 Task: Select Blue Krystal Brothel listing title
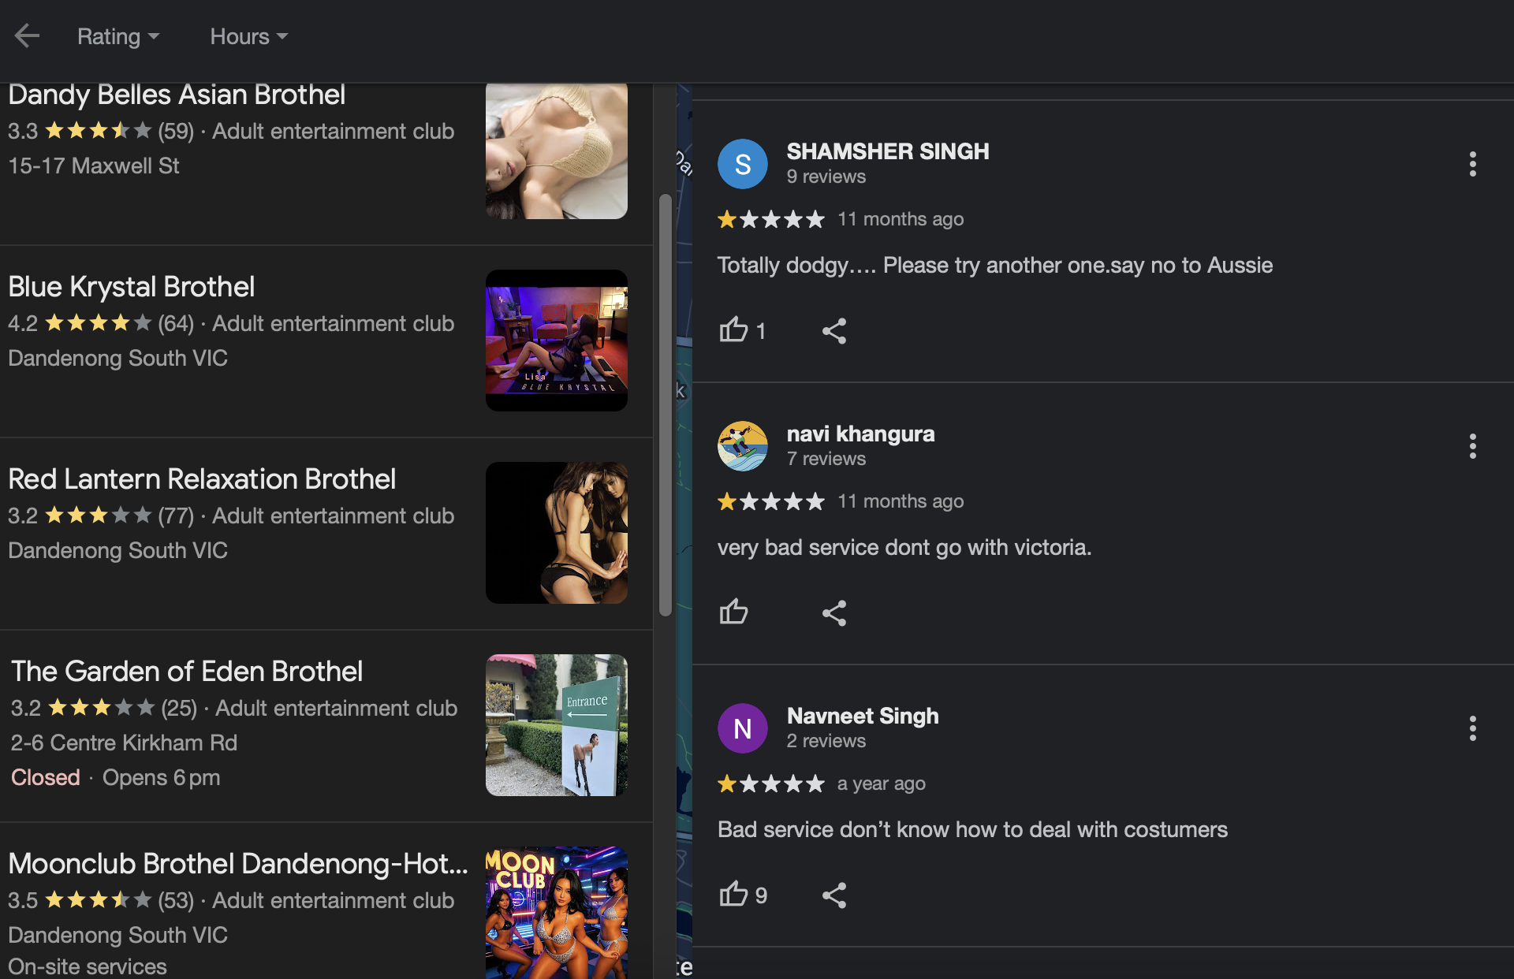click(x=132, y=287)
